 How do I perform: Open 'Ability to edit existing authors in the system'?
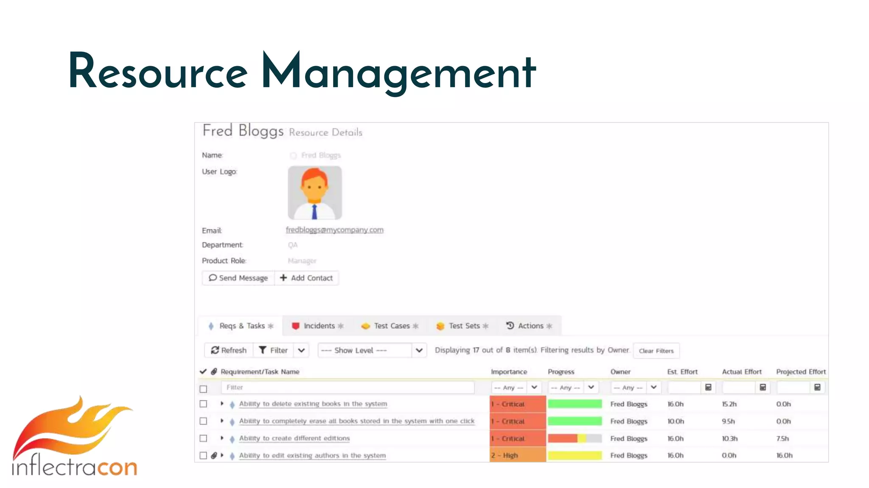click(x=312, y=455)
